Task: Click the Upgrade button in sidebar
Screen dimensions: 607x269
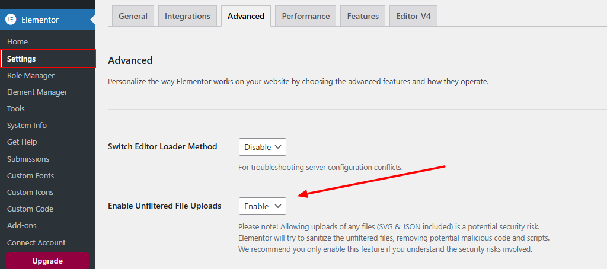Action: coord(47,261)
